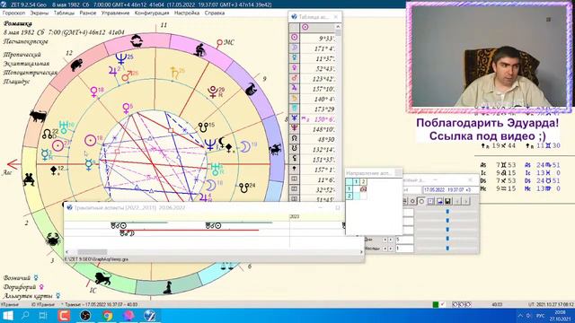Click the floppy-disk save icon in dynamics toolbar
Image resolution: width=575 pixels, height=323 pixels.
(447, 201)
